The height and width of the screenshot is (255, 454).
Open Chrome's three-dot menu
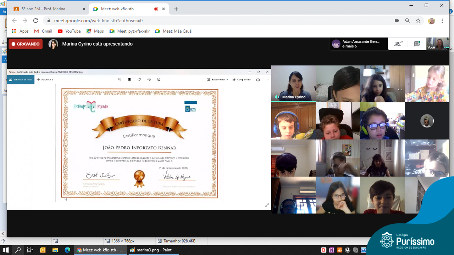pyautogui.click(x=442, y=21)
